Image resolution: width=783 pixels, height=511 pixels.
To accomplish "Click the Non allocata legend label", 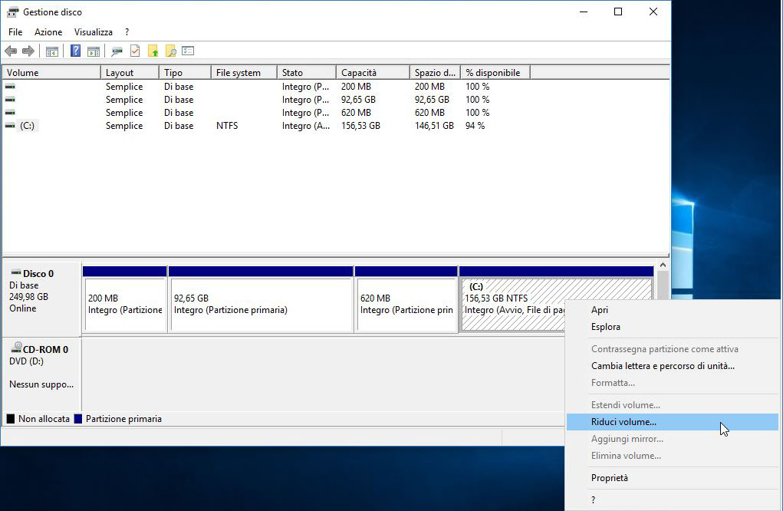I will pos(44,419).
